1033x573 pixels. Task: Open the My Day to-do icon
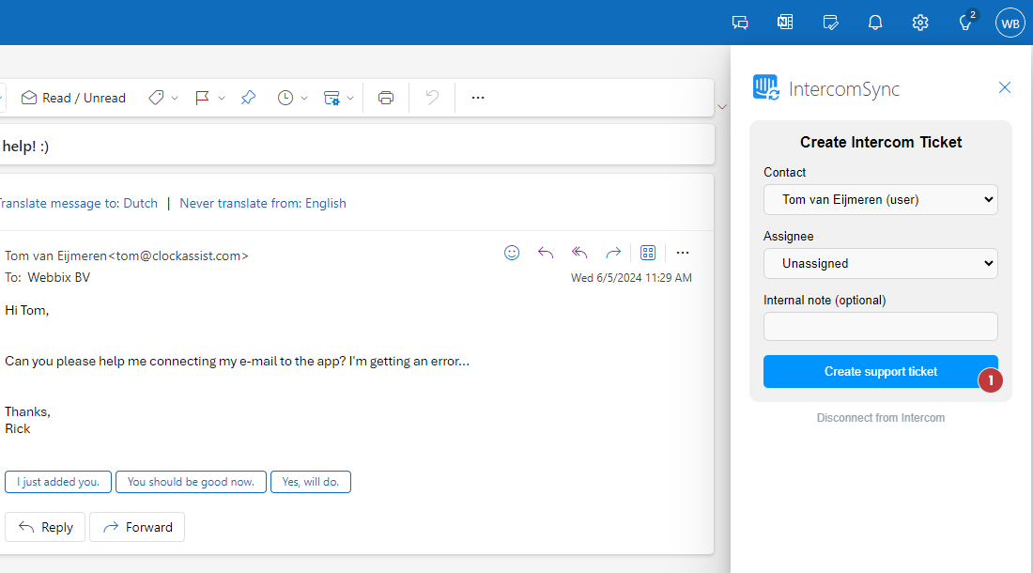(x=830, y=23)
